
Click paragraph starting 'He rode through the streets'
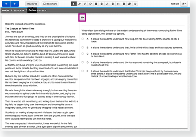pyautogui.click(x=41, y=93)
